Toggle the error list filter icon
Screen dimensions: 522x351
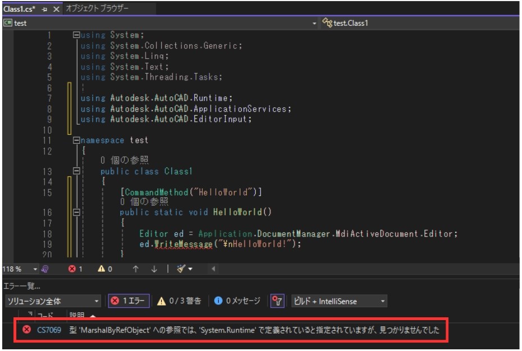pyautogui.click(x=278, y=301)
